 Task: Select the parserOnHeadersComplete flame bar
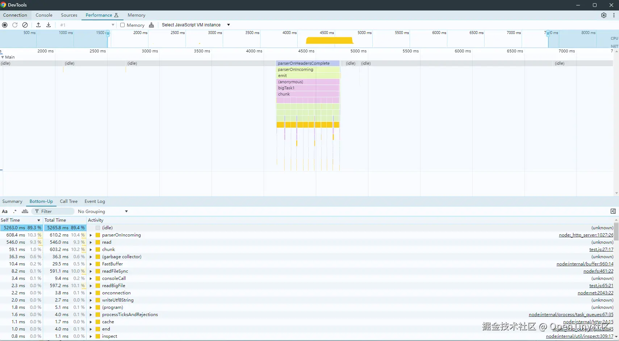coord(308,63)
